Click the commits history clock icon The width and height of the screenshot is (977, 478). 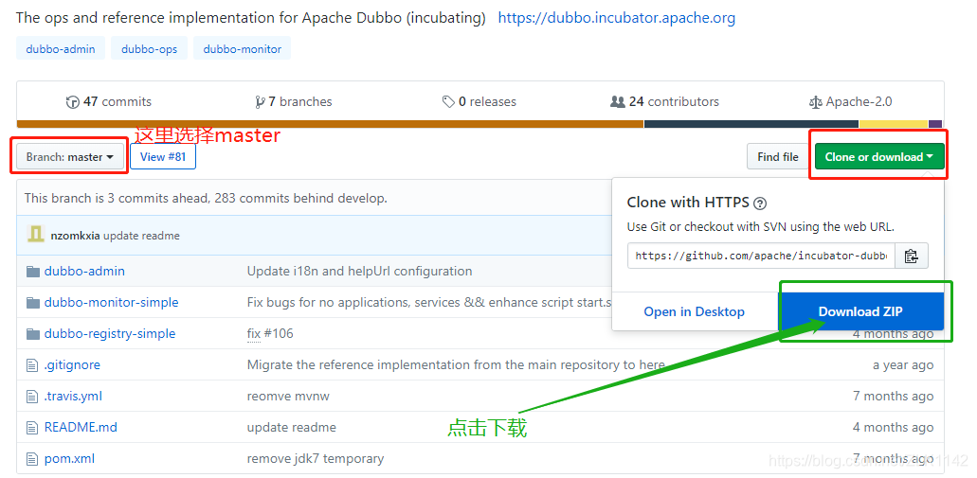coord(72,102)
